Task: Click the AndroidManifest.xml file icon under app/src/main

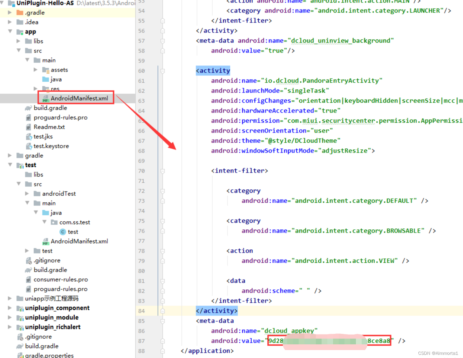Action: click(46, 98)
